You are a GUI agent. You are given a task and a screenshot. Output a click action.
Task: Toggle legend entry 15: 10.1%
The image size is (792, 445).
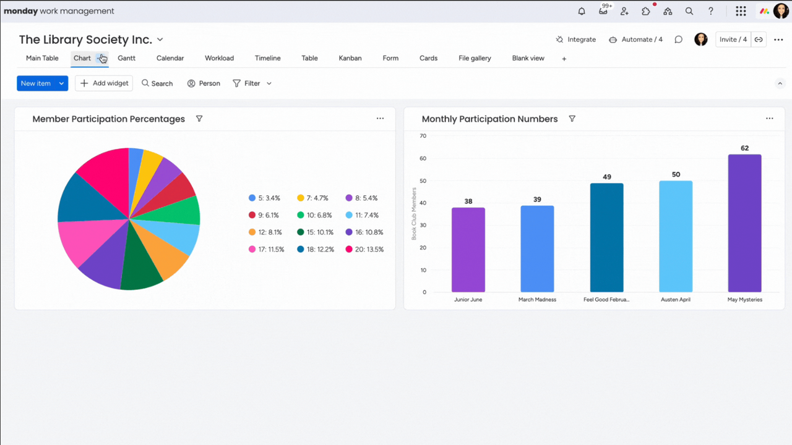click(315, 232)
